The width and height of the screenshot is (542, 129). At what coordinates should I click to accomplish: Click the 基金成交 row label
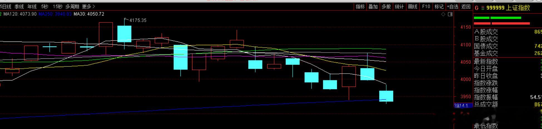(486, 53)
